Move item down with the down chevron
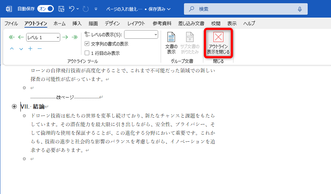Viewport: 331px width, 194px height. [21, 49]
